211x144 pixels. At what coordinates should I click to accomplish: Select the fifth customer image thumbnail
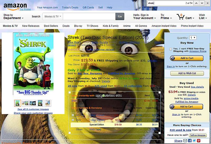[48, 103]
